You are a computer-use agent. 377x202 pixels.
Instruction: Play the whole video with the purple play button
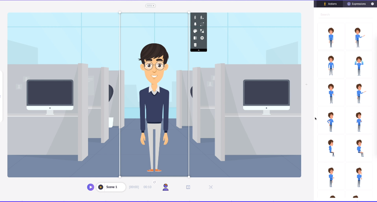(x=90, y=187)
